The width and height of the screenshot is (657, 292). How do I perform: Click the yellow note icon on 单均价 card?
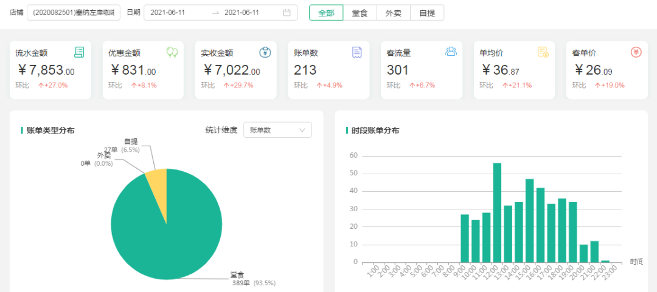[543, 53]
